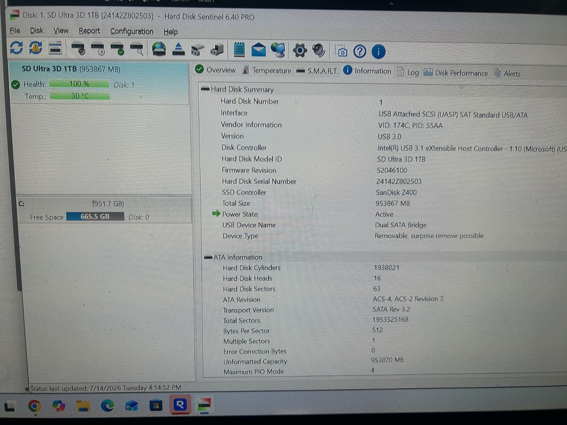This screenshot has height=425, width=567.
Task: Click the loudspeaker sound toolbar icon
Action: coord(319,50)
